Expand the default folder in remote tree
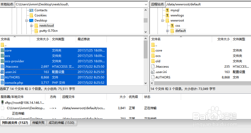 167,31
